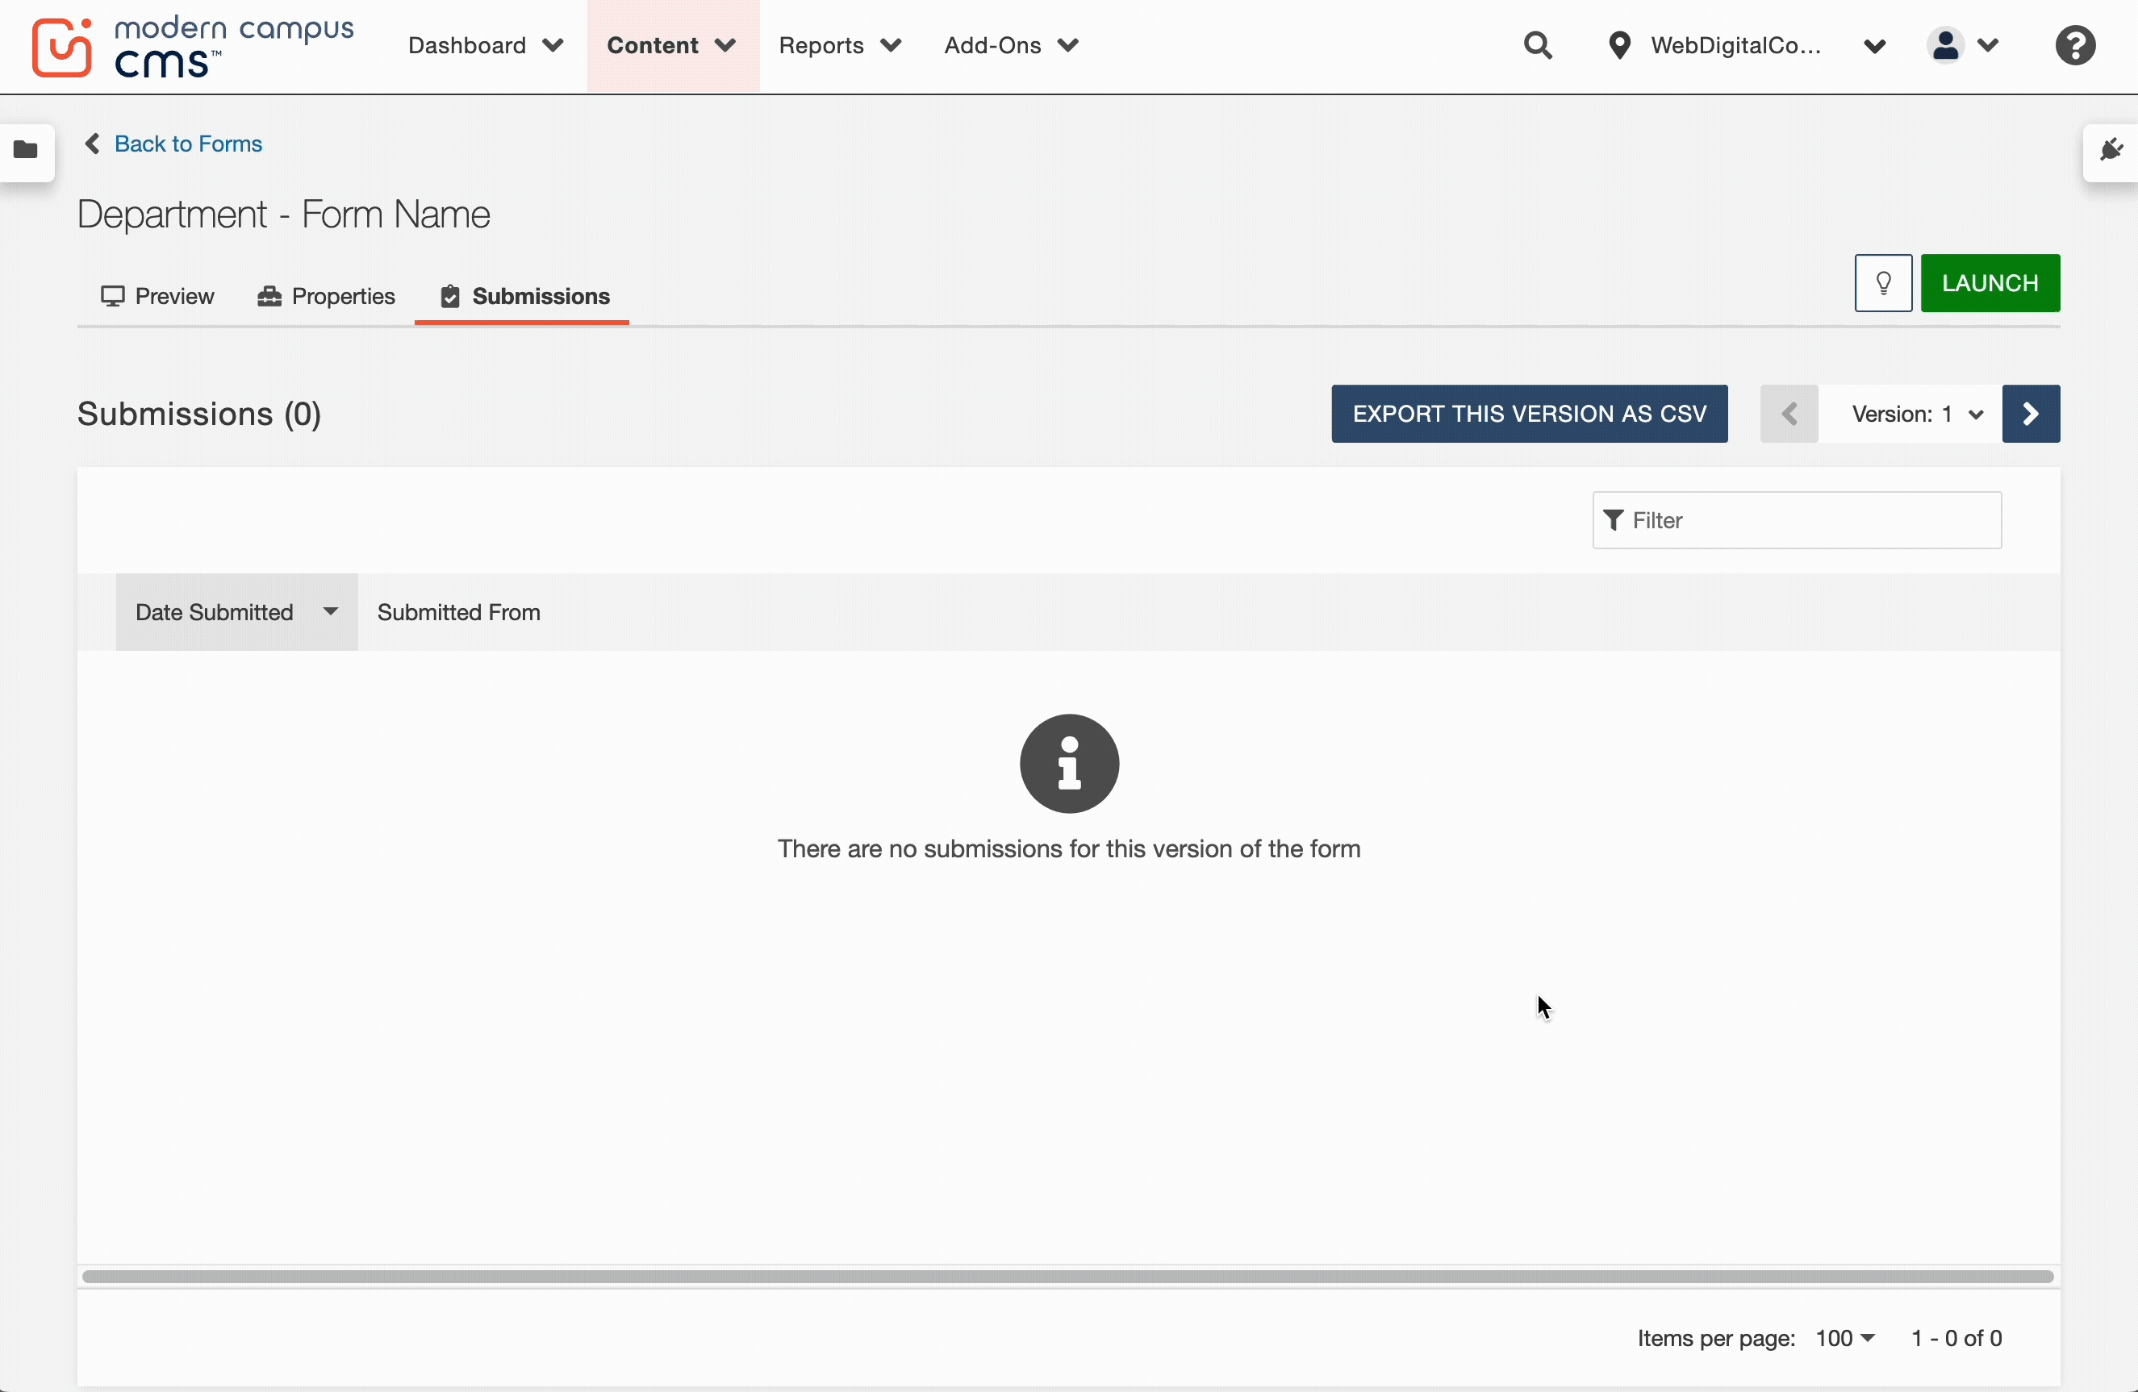Switch to the Preview tab
Screen dimensions: 2138x1392
coord(158,295)
